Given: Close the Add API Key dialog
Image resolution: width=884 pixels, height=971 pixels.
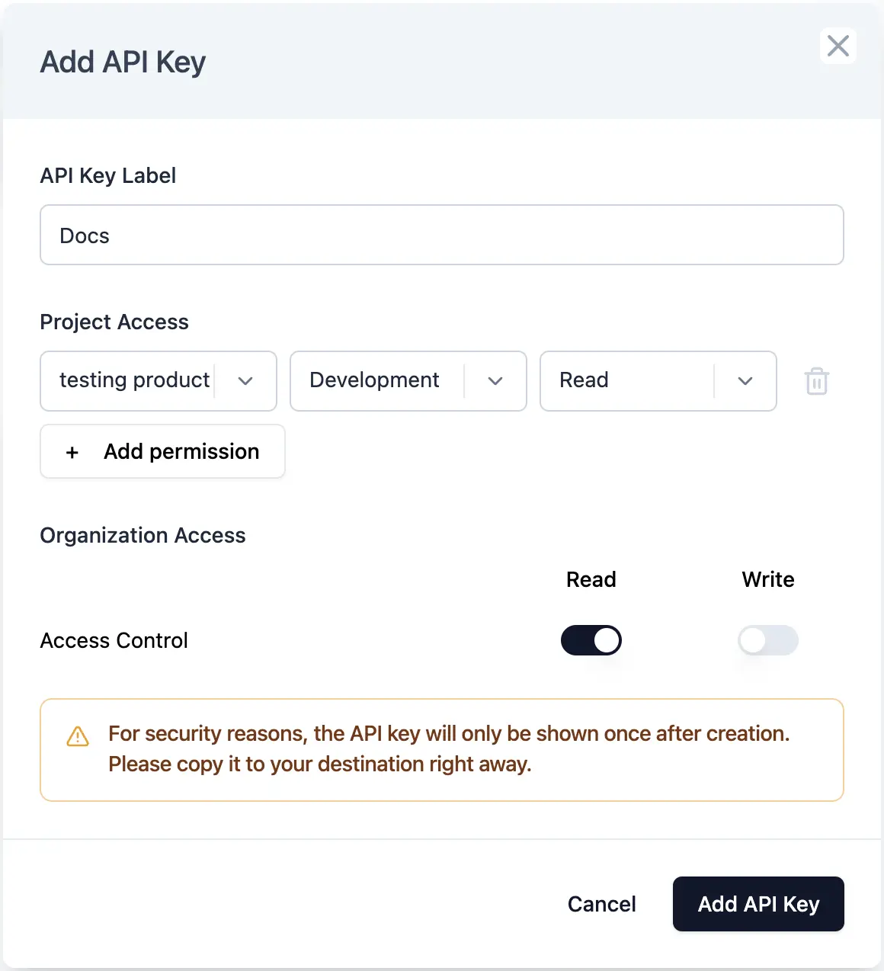Looking at the screenshot, I should pos(838,46).
